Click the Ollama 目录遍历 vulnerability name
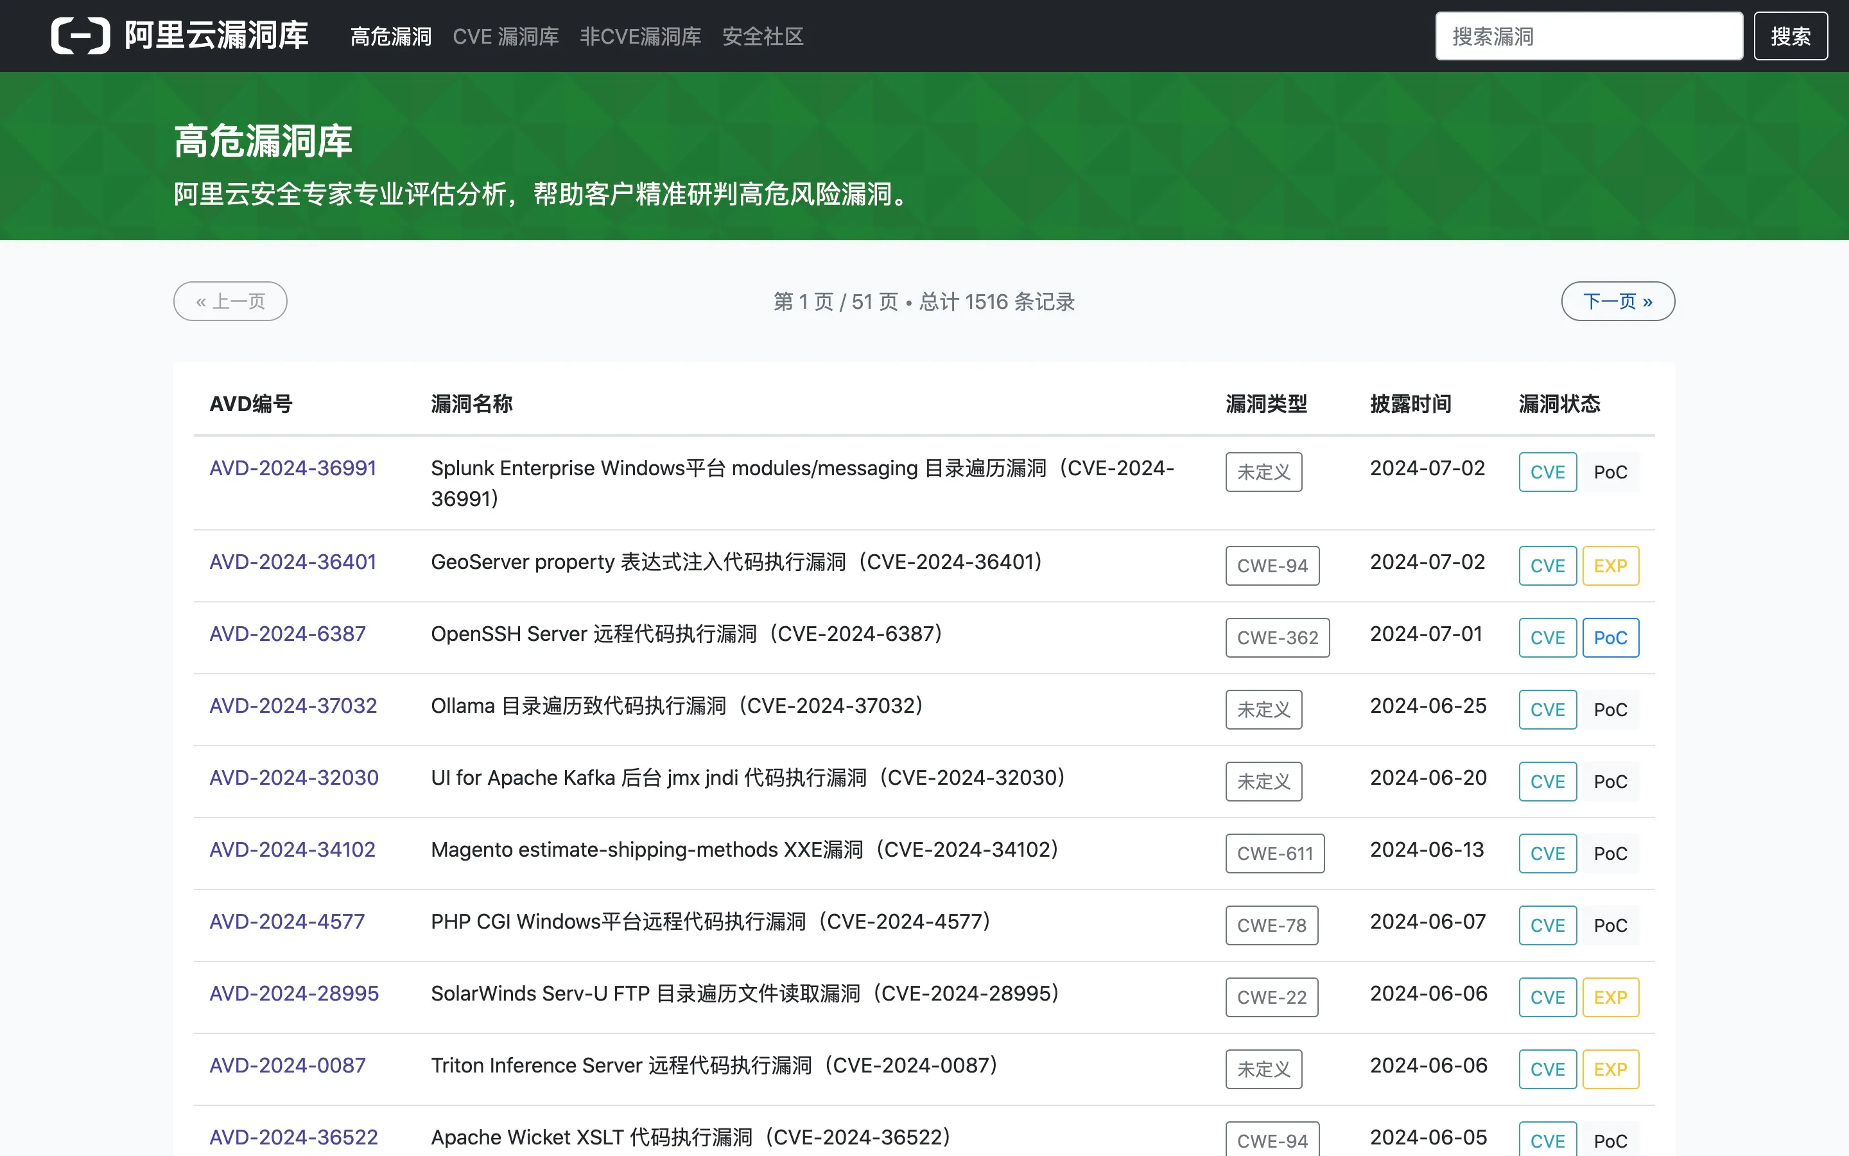1849x1156 pixels. click(x=678, y=706)
